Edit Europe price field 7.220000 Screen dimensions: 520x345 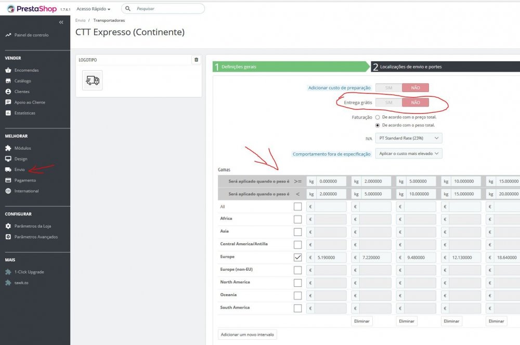tap(375, 258)
